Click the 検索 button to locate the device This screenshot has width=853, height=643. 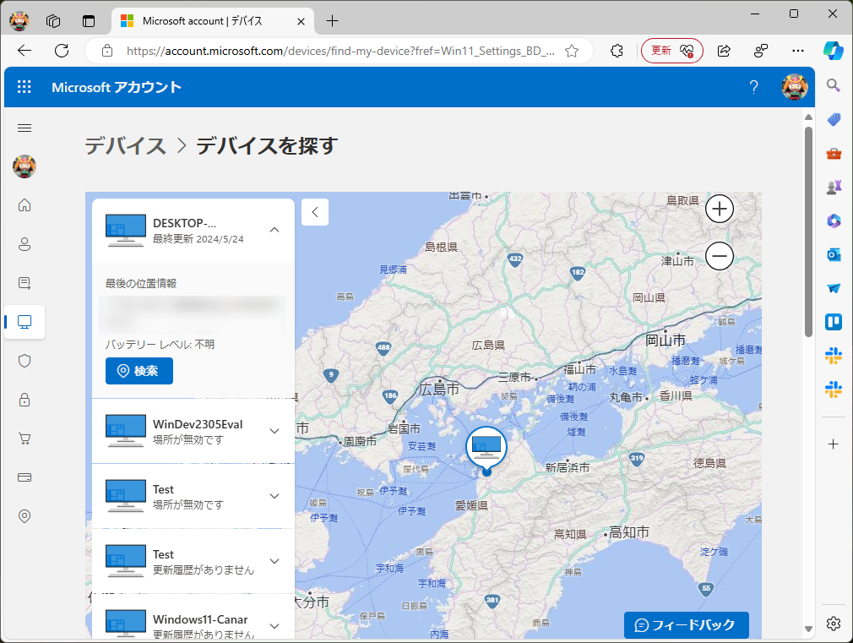click(139, 370)
